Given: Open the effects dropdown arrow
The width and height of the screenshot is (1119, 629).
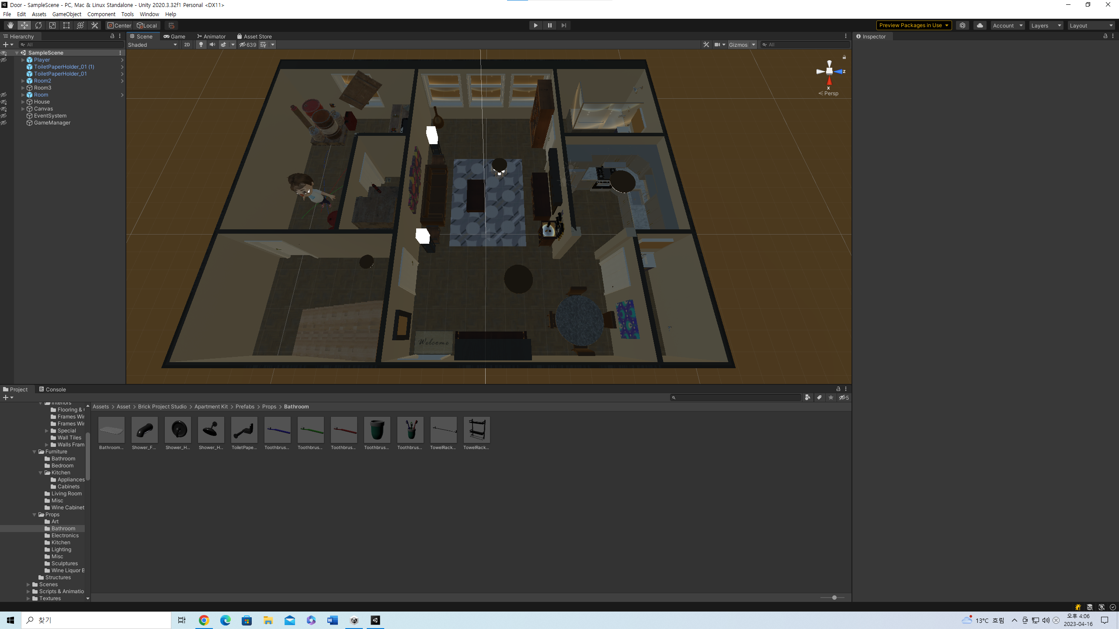Looking at the screenshot, I should pos(233,45).
